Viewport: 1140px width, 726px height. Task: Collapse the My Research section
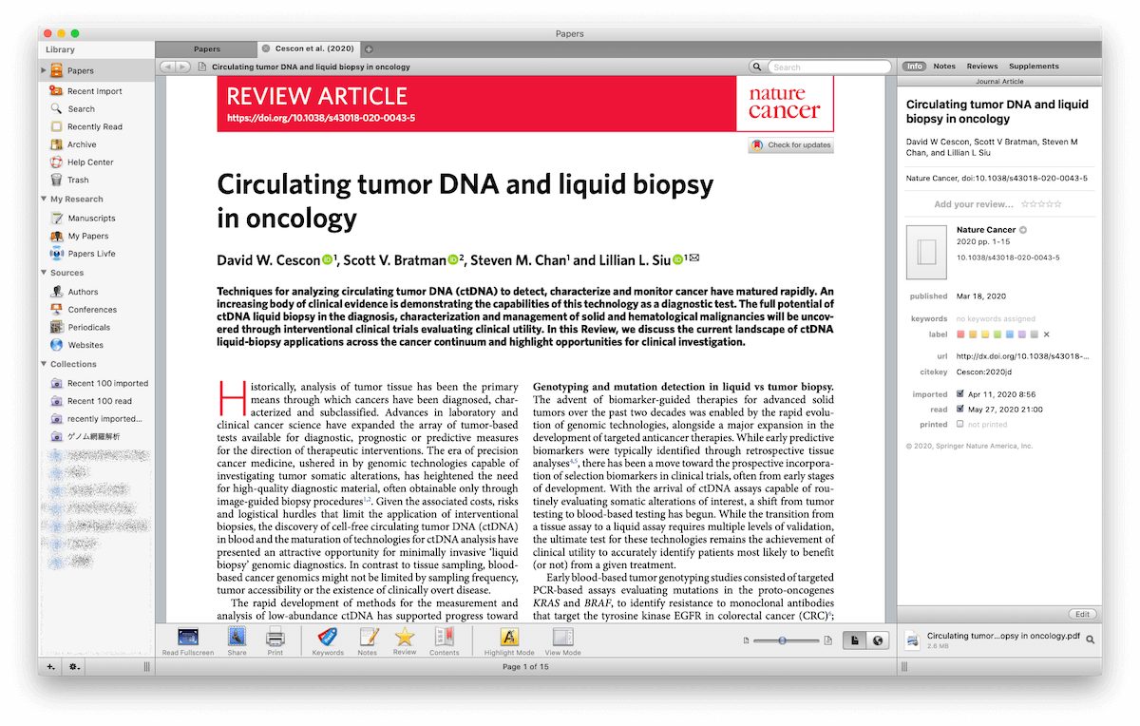pos(44,200)
